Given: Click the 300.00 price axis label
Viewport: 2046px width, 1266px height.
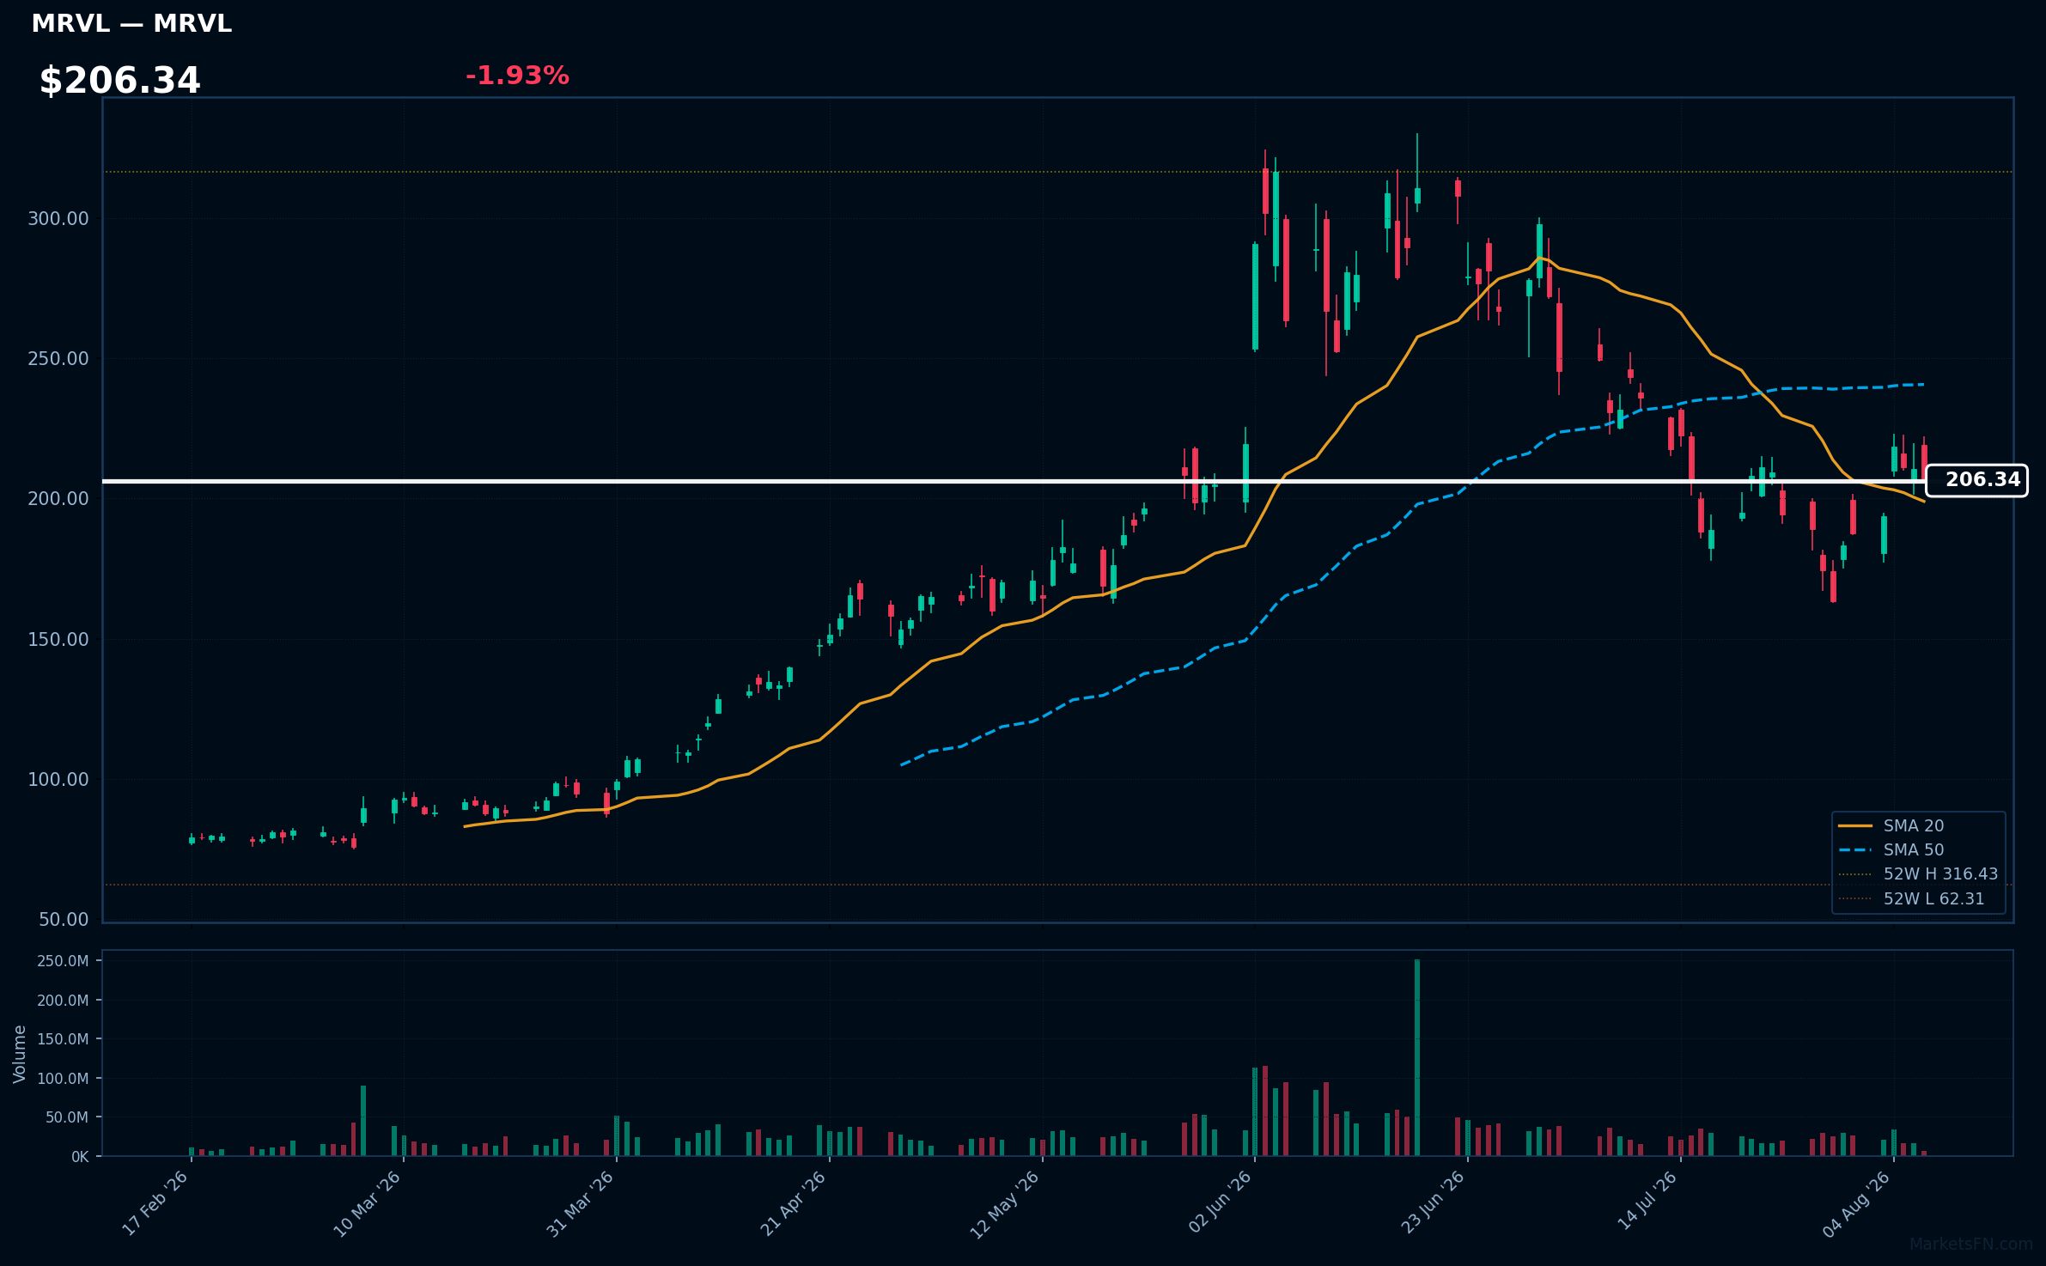Looking at the screenshot, I should [x=58, y=218].
